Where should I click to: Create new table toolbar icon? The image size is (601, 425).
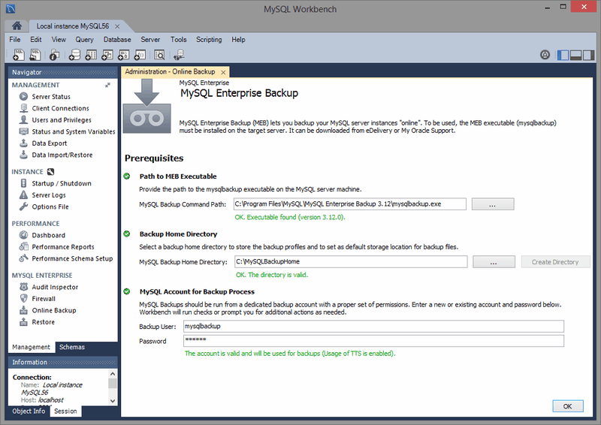point(91,55)
